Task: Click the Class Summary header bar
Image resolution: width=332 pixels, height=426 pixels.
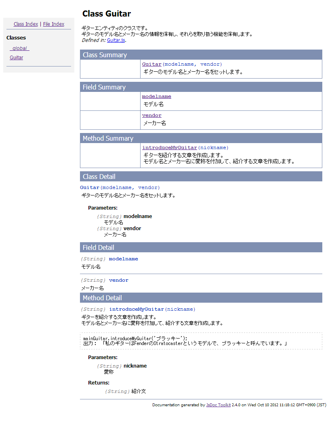Action: [201, 55]
